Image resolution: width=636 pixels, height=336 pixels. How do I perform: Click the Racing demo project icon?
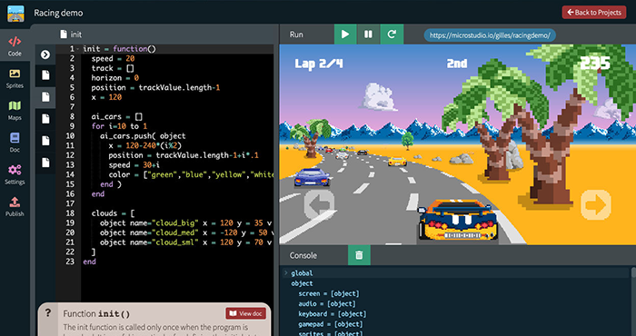[15, 13]
